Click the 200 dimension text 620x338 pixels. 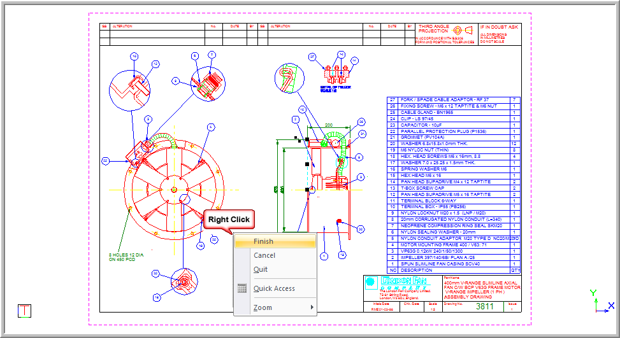pyautogui.click(x=329, y=125)
